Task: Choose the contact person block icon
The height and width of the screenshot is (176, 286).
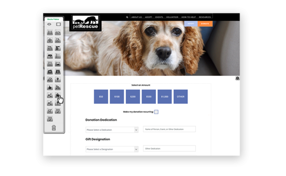Action: (58, 72)
